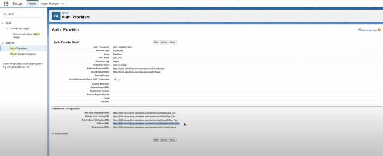Click the printer icon for printable view

tap(359, 29)
